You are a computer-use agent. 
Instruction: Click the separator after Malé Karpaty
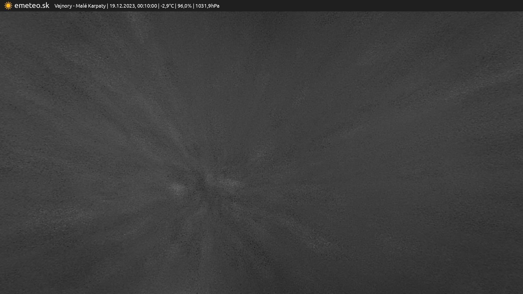108,6
